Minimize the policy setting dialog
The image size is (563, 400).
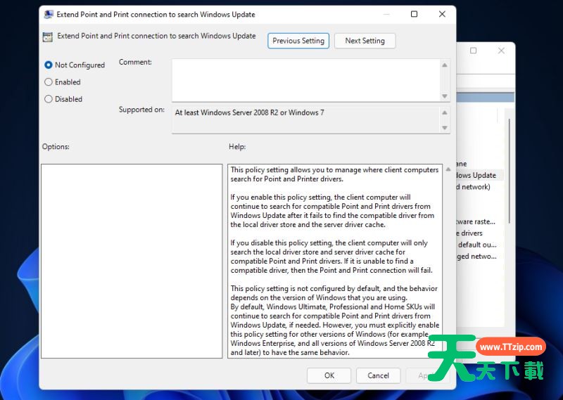point(386,14)
